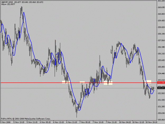Click the 5 Nov 13:15 time axis label

tap(19, 122)
